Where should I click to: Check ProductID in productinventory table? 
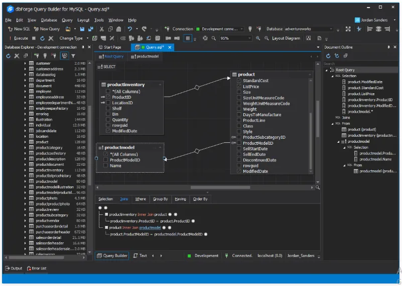(108, 97)
